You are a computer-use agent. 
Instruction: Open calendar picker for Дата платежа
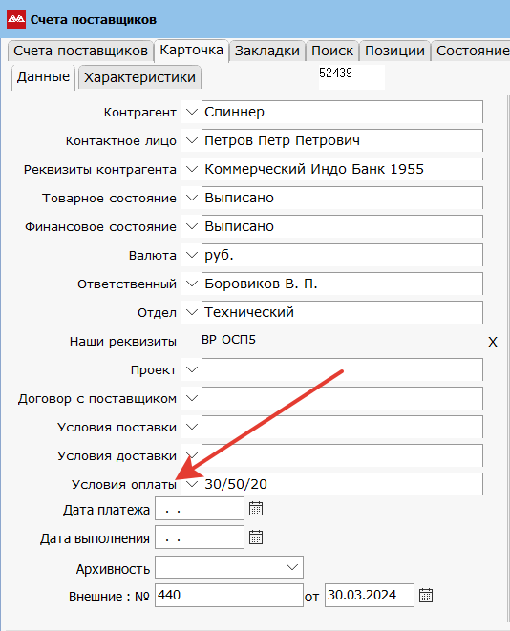coord(256,509)
